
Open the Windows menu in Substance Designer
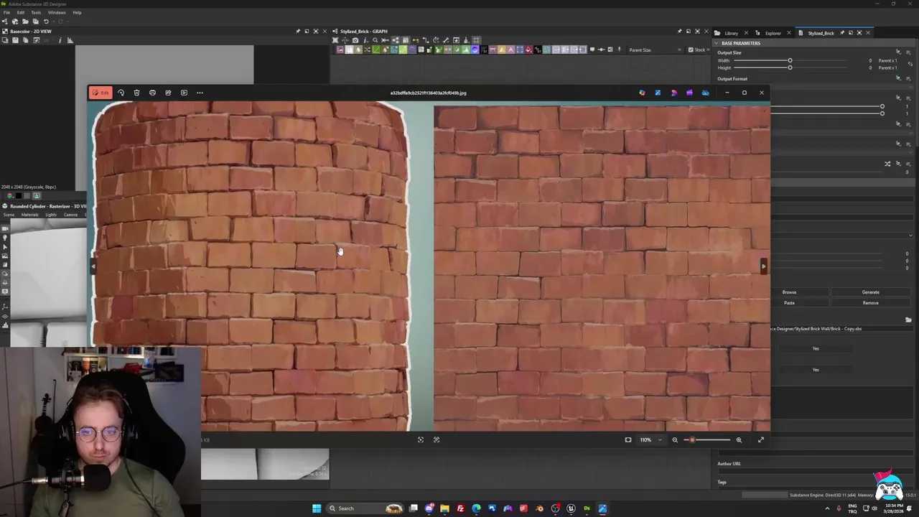click(x=57, y=12)
